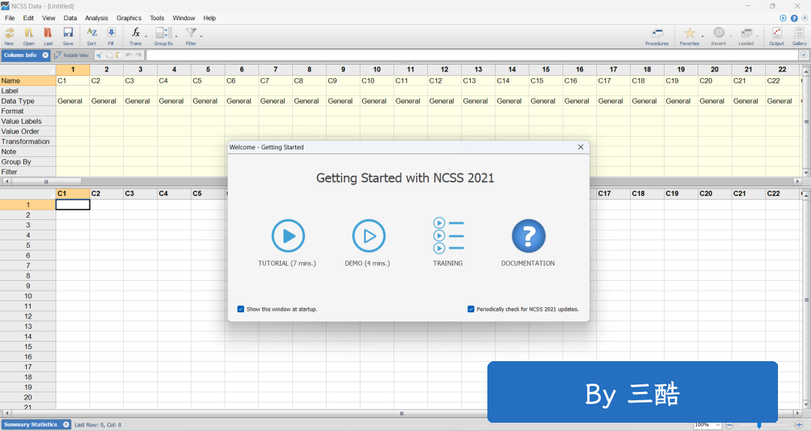811x431 pixels.
Task: Click the Redo arrow icon
Action: 139,56
